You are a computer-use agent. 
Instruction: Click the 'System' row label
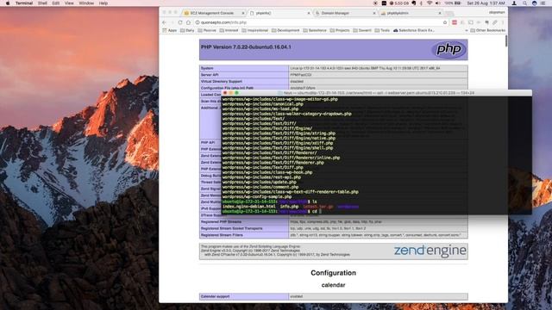pos(207,68)
